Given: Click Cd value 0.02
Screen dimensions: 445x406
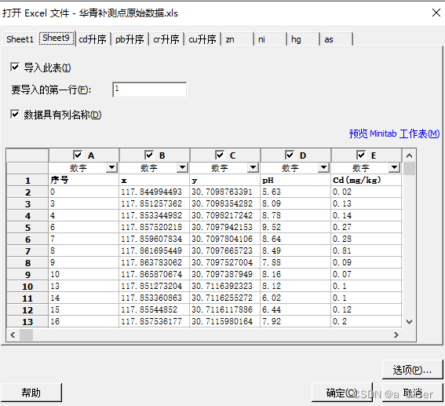Looking at the screenshot, I should 366,192.
